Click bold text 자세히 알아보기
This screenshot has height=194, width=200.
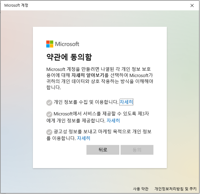(88, 75)
